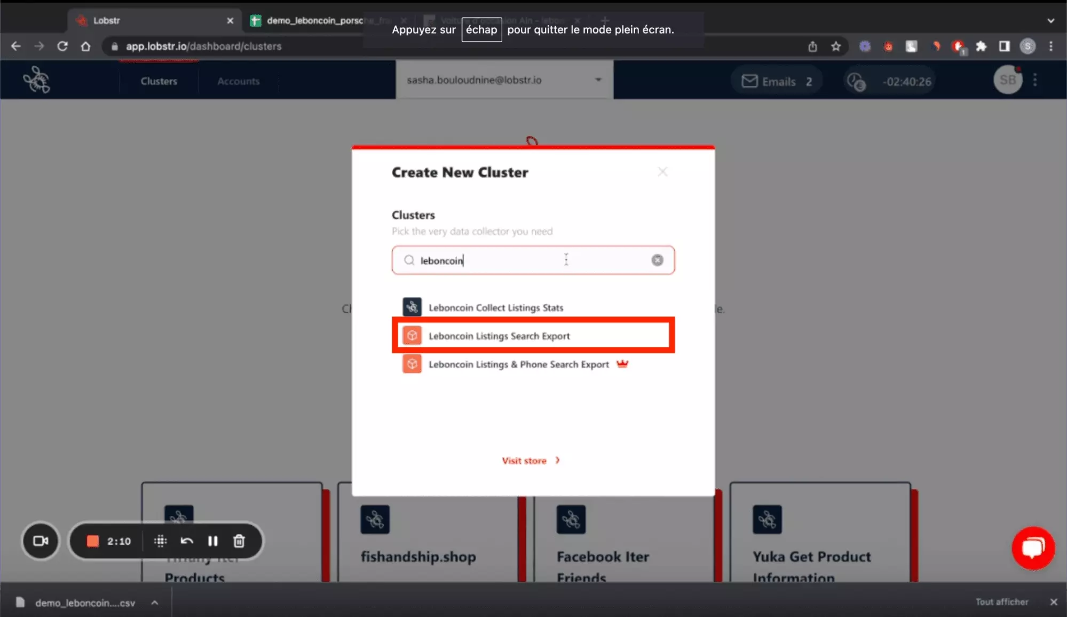
Task: Open the browser extensions puzzle icon
Action: (981, 46)
